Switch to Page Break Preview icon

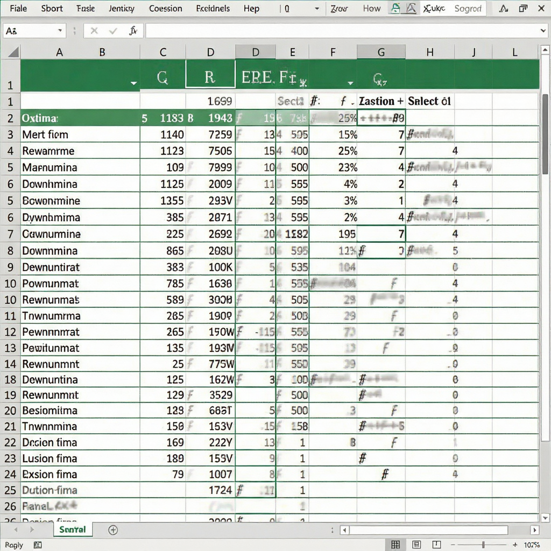click(x=436, y=545)
